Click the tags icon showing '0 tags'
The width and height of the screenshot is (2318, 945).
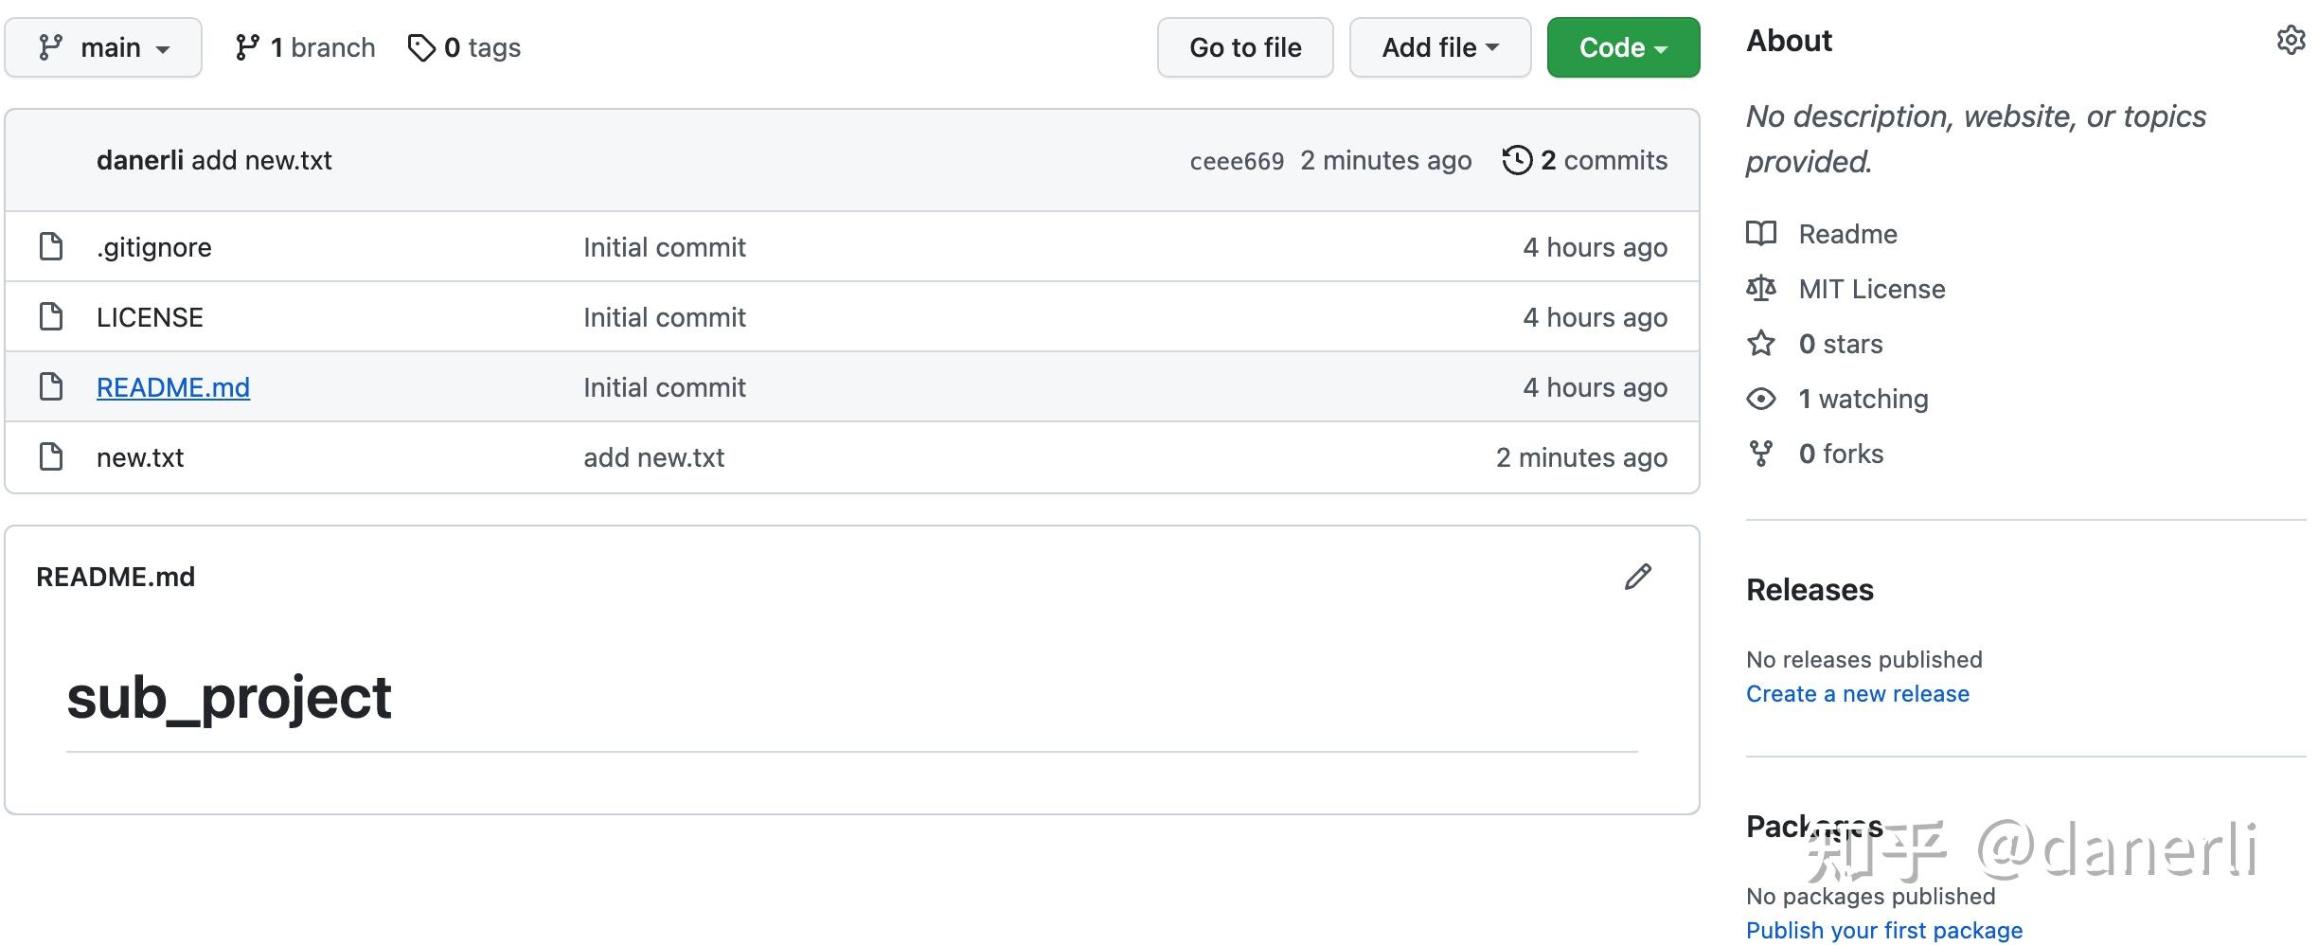click(x=422, y=46)
